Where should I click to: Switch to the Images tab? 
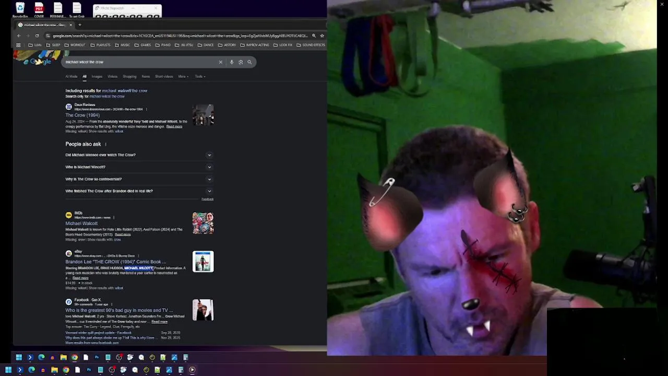click(97, 77)
